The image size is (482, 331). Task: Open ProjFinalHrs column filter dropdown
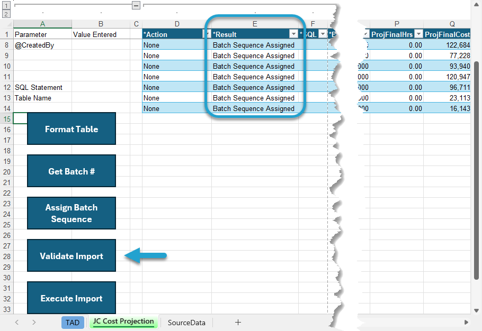coord(418,34)
